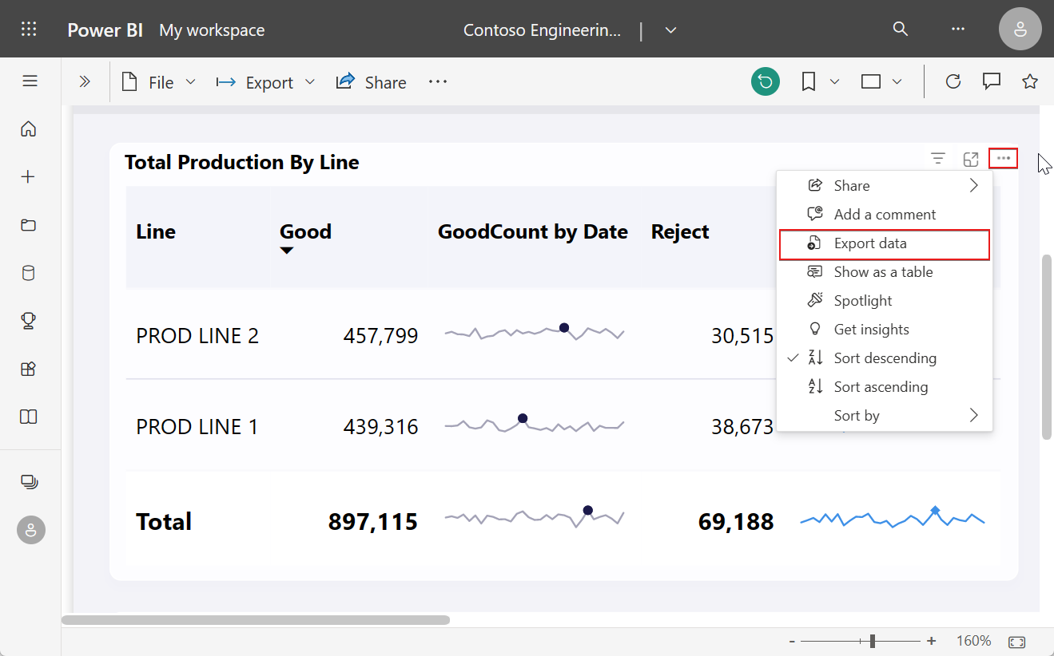Open focus mode for the visual
This screenshot has height=656, width=1054.
pos(971,160)
